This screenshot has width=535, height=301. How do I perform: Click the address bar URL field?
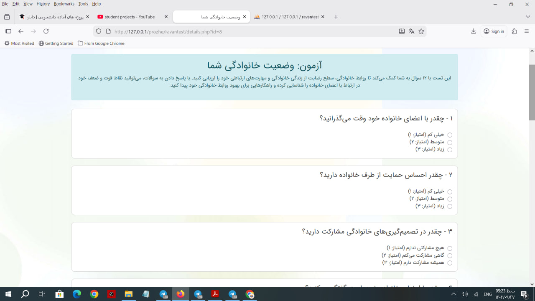click(251, 31)
